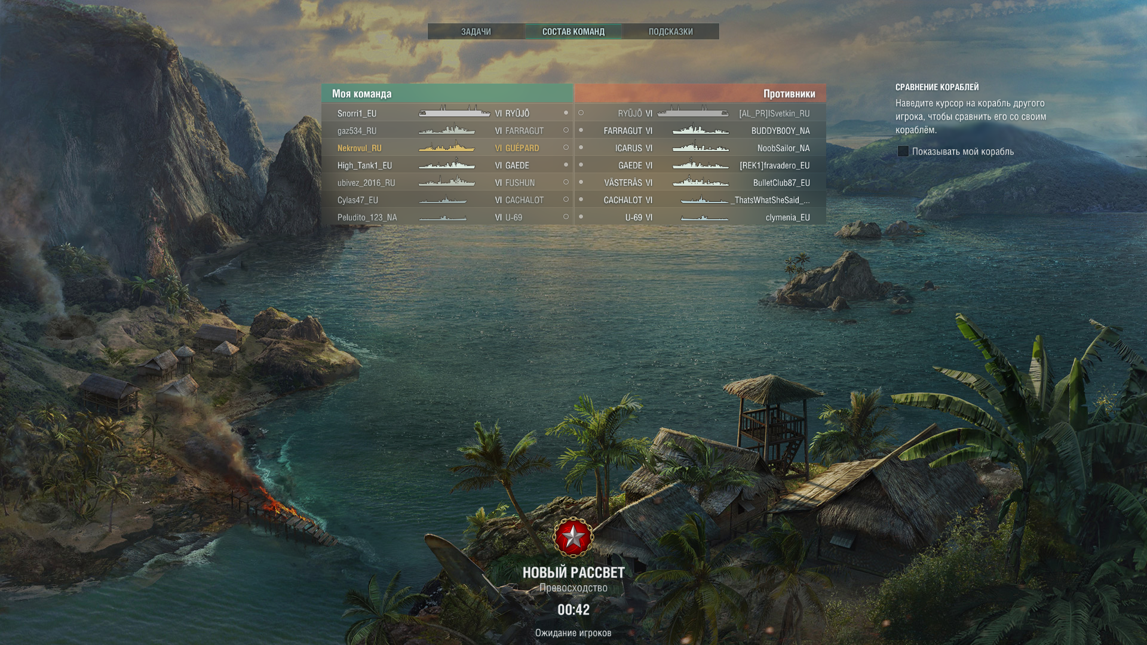Image resolution: width=1147 pixels, height=645 pixels.
Task: Click the yellow Guépard destroyer silhouette
Action: click(x=447, y=146)
